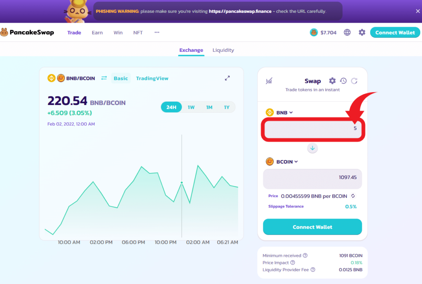Click the Liquidity Provider Fee help icon
Viewport: 422px width, 284px height.
[313, 270]
